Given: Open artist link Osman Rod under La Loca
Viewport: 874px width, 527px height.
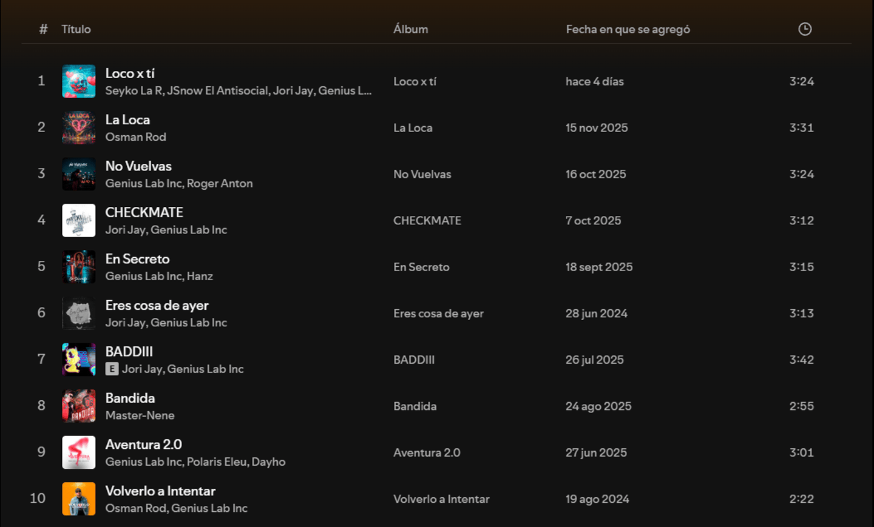Looking at the screenshot, I should pyautogui.click(x=136, y=137).
